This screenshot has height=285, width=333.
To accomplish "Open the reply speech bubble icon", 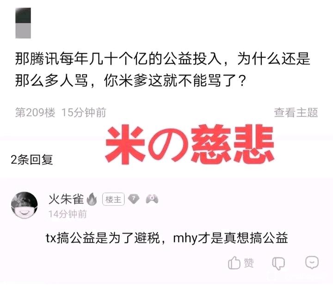I will point(312,262).
